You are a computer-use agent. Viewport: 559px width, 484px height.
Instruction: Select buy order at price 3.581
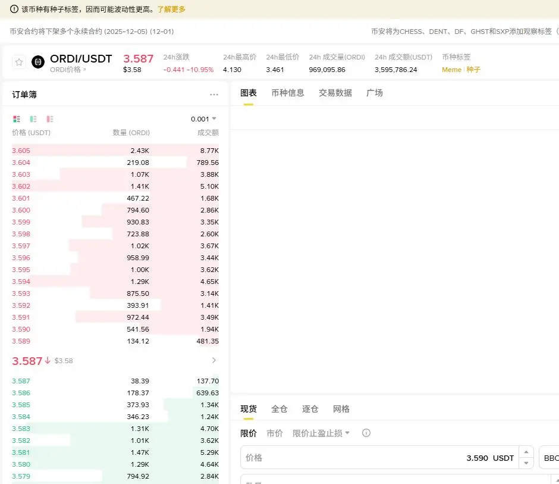[x=115, y=452]
